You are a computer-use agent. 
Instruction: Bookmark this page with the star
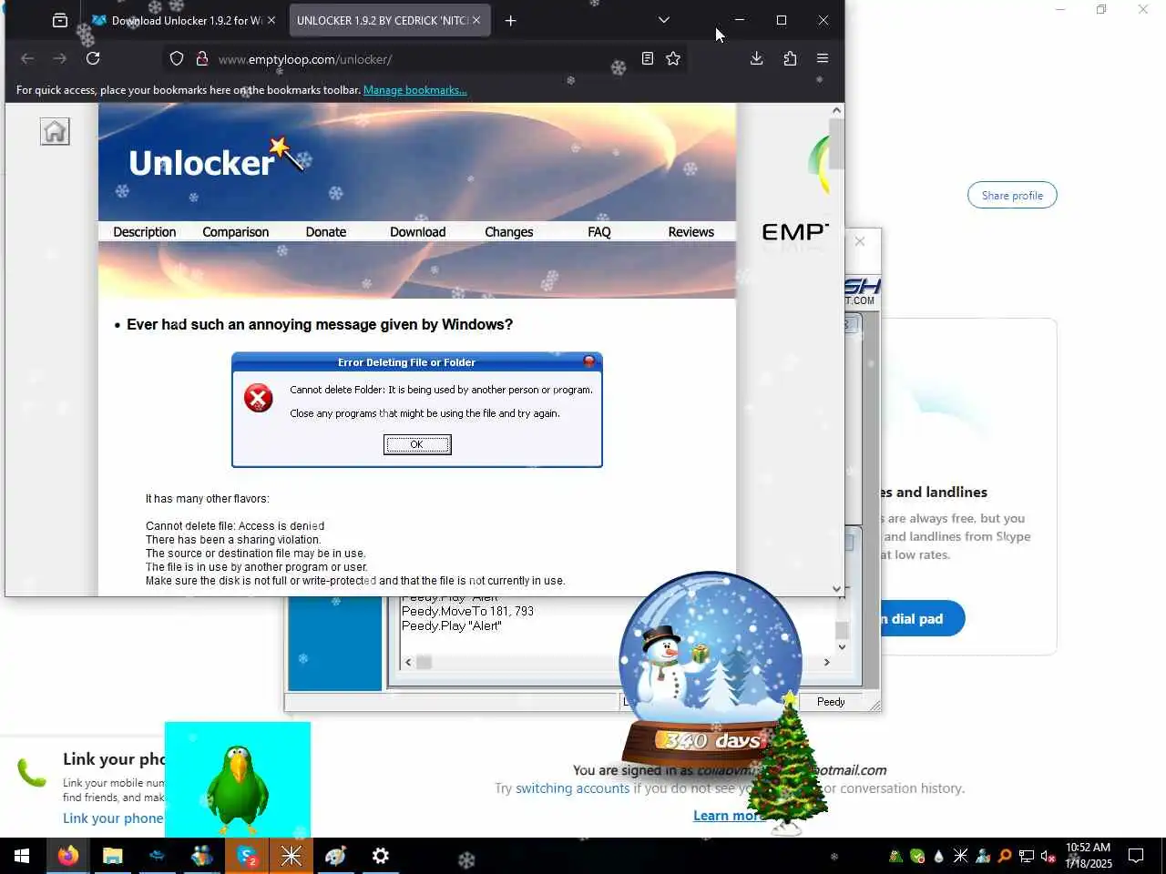[673, 58]
